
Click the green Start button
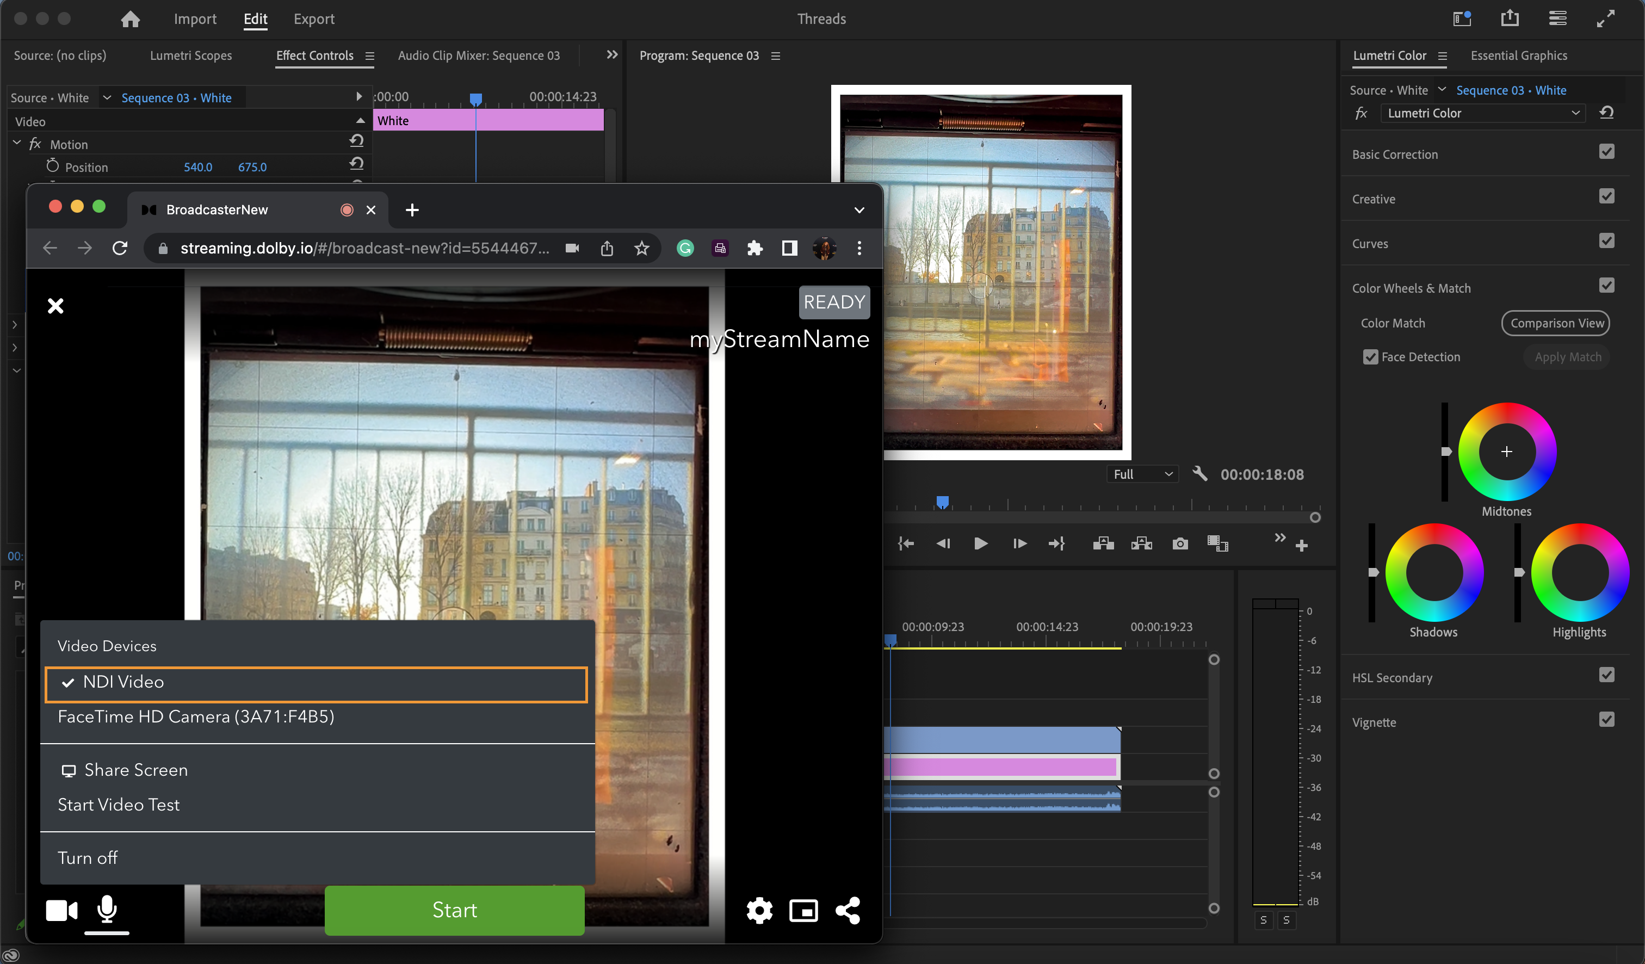pyautogui.click(x=454, y=910)
